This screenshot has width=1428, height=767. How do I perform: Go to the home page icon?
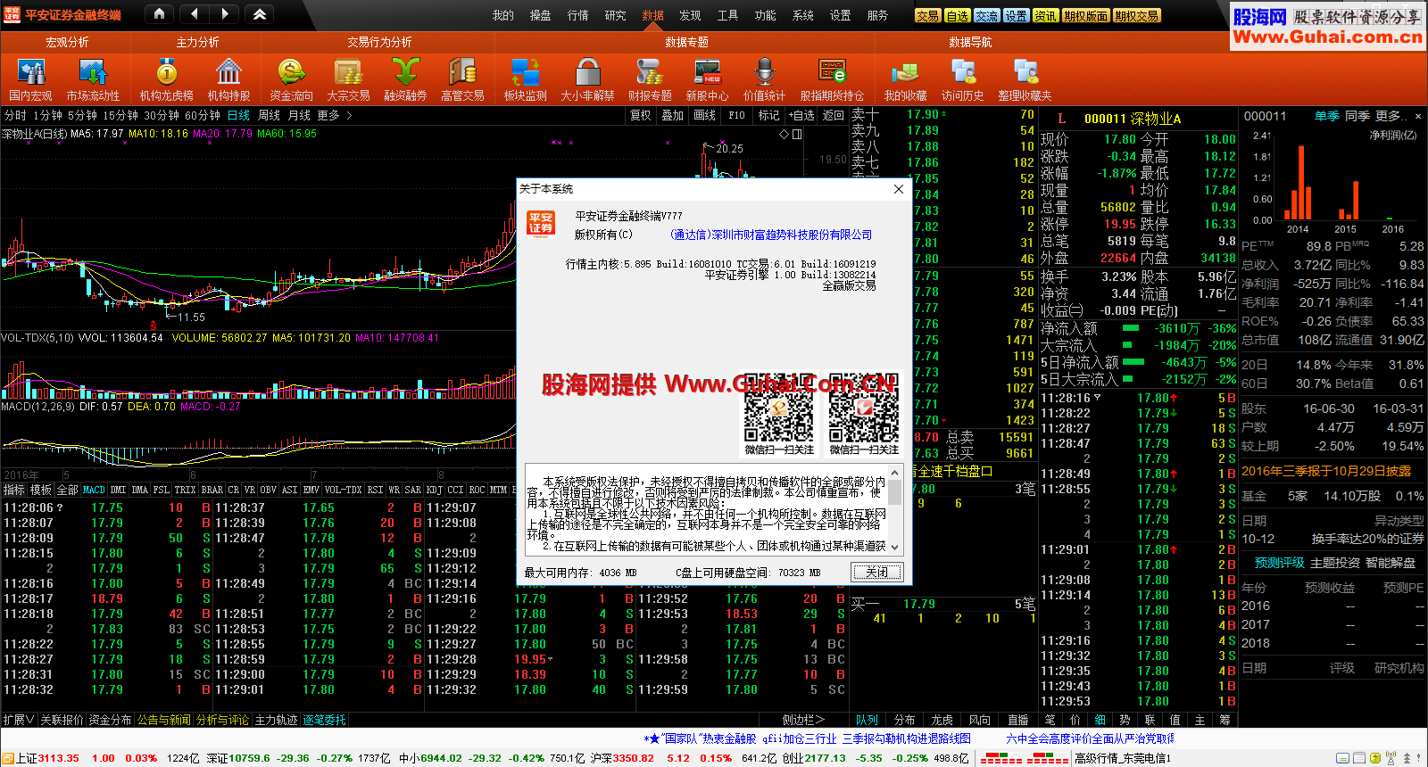click(159, 13)
